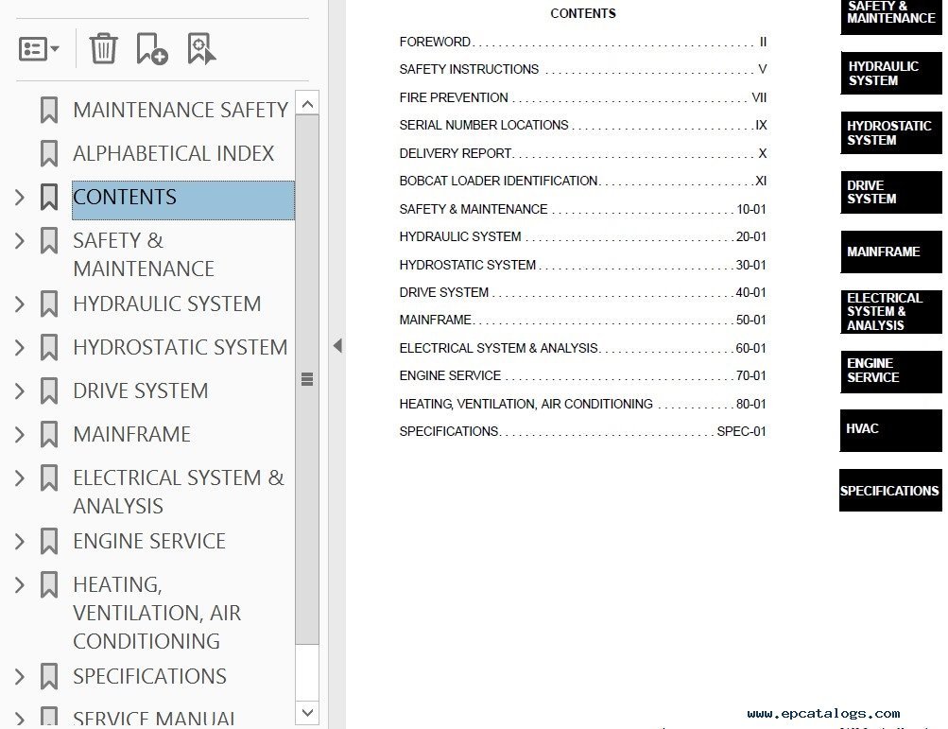Open the bookmark options dropdown menu
948x729 pixels.
[39, 49]
